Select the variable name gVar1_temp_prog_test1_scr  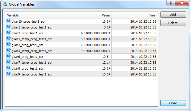32,27
